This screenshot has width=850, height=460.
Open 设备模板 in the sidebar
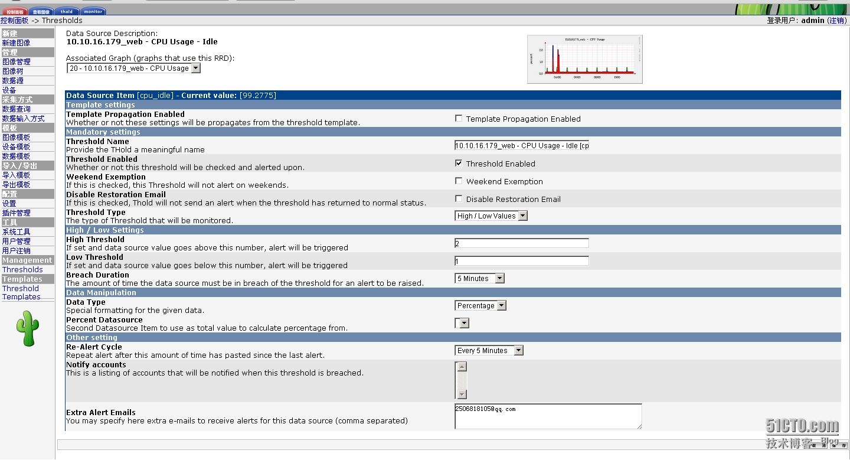tap(16, 146)
